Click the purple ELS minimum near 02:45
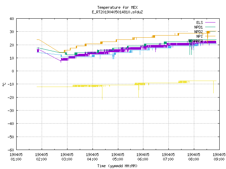This screenshot has width=226, height=169. 61,61
